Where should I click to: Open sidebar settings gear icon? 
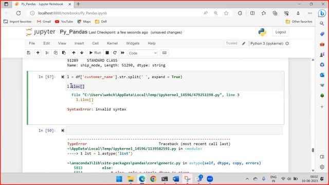322,167
